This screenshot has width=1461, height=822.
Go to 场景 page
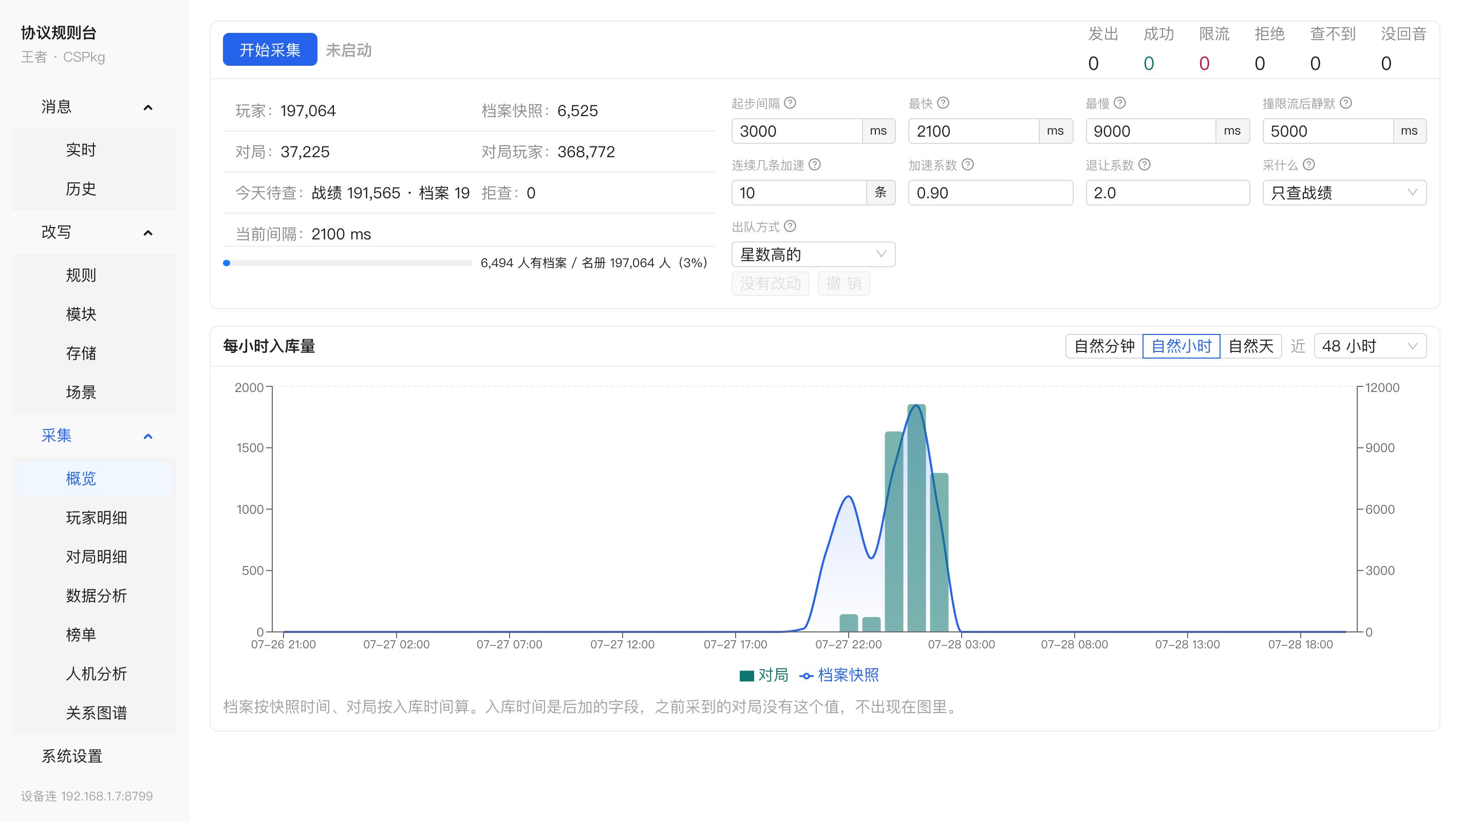(x=94, y=393)
